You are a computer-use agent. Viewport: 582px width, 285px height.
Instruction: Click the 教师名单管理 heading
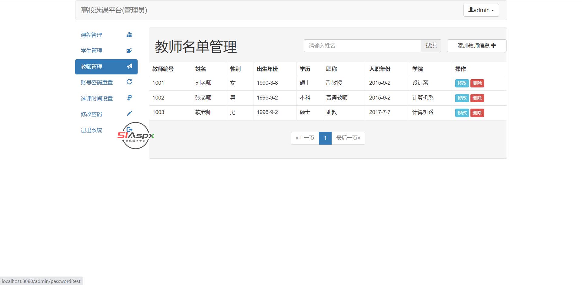[x=196, y=47]
